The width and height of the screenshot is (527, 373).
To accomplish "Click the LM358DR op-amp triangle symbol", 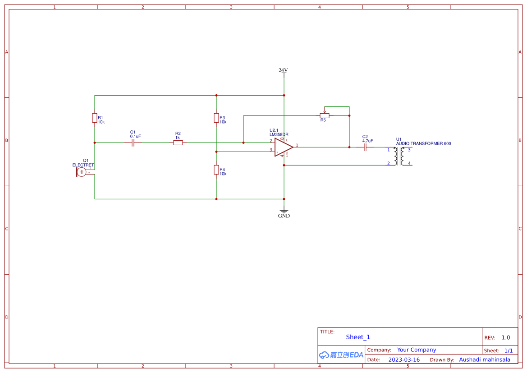I will click(x=282, y=147).
